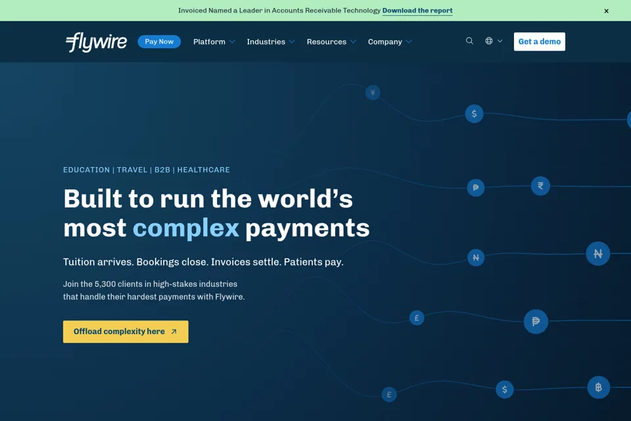Expand the Industries menu chevron

pos(292,41)
